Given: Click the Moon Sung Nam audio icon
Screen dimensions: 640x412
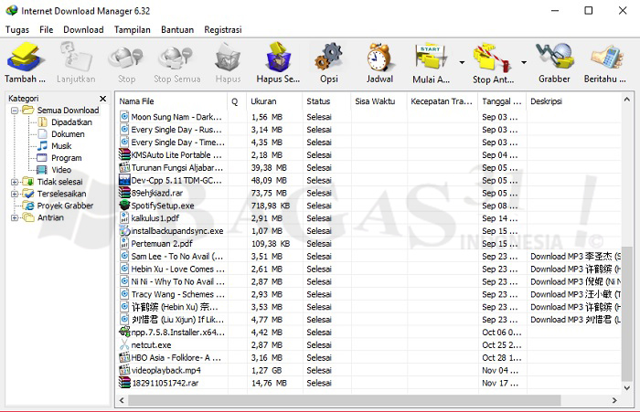Looking at the screenshot, I should 125,117.
